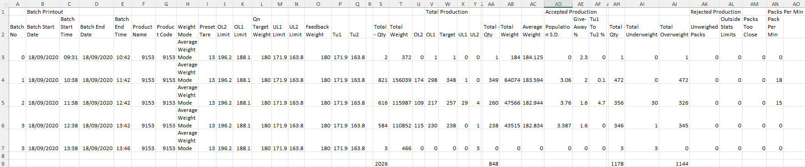805x167 pixels.
Task: Select column header AJ
Action: coord(674,4)
